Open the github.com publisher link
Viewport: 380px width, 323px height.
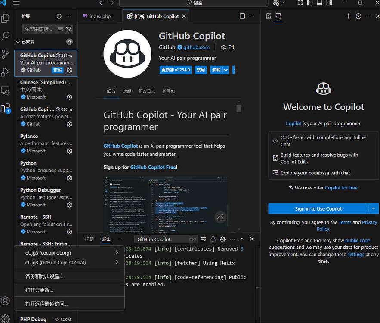pos(196,47)
